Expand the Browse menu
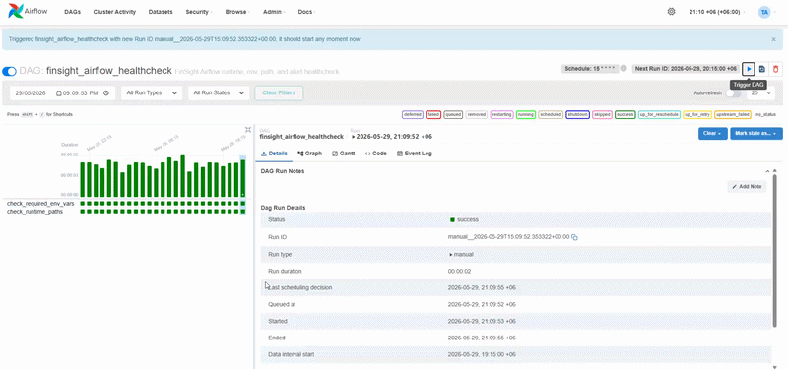 (236, 12)
